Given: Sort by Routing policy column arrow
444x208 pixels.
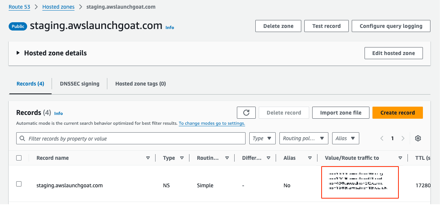Looking at the screenshot, I should [x=227, y=158].
